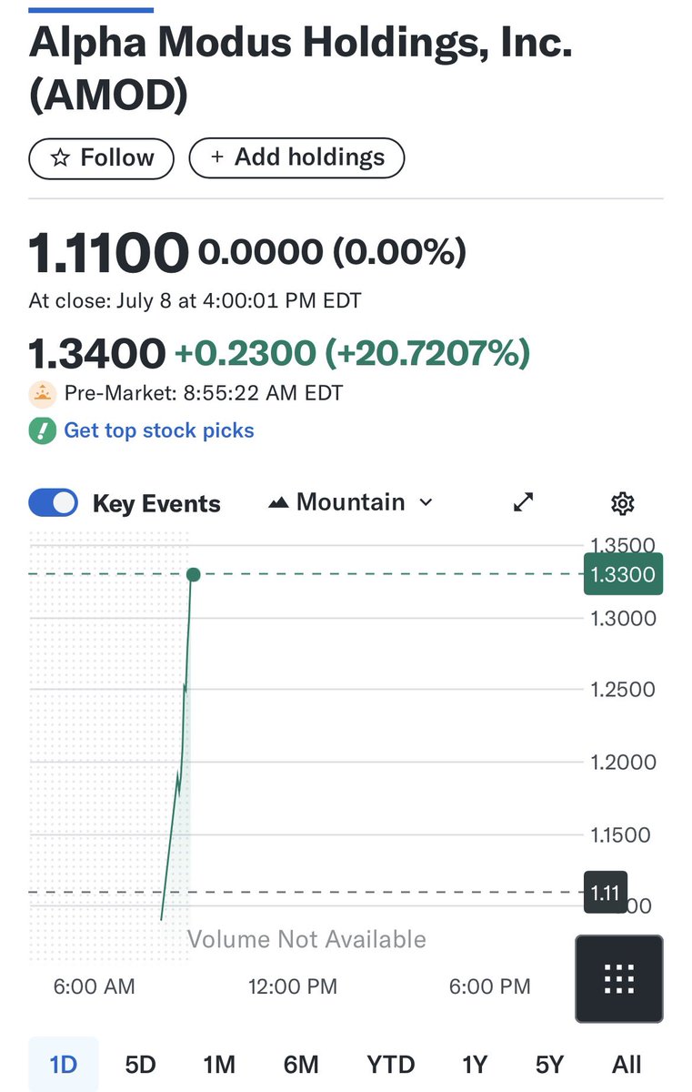Select the 1D time range tab
Viewport: 692px width, 1092px height.
click(x=63, y=1064)
